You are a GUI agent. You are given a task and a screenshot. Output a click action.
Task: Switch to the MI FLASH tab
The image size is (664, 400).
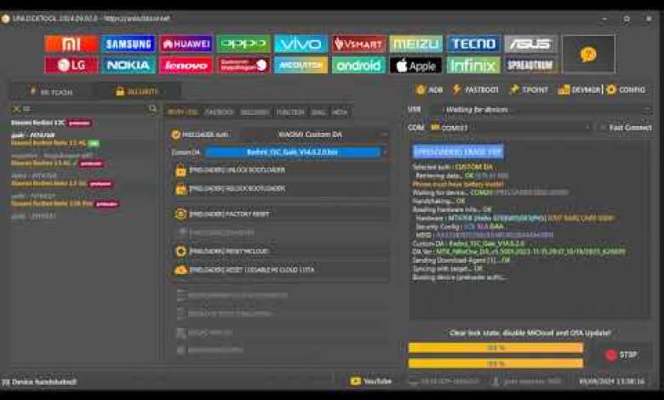(52, 91)
